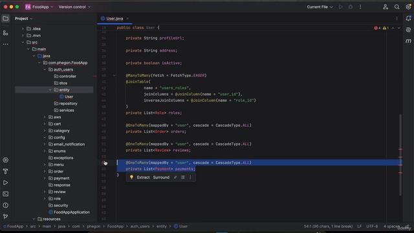Viewport: 414px width, 233px height.
Task: Click cursor position 54:1 in status bar
Action: click(328, 227)
